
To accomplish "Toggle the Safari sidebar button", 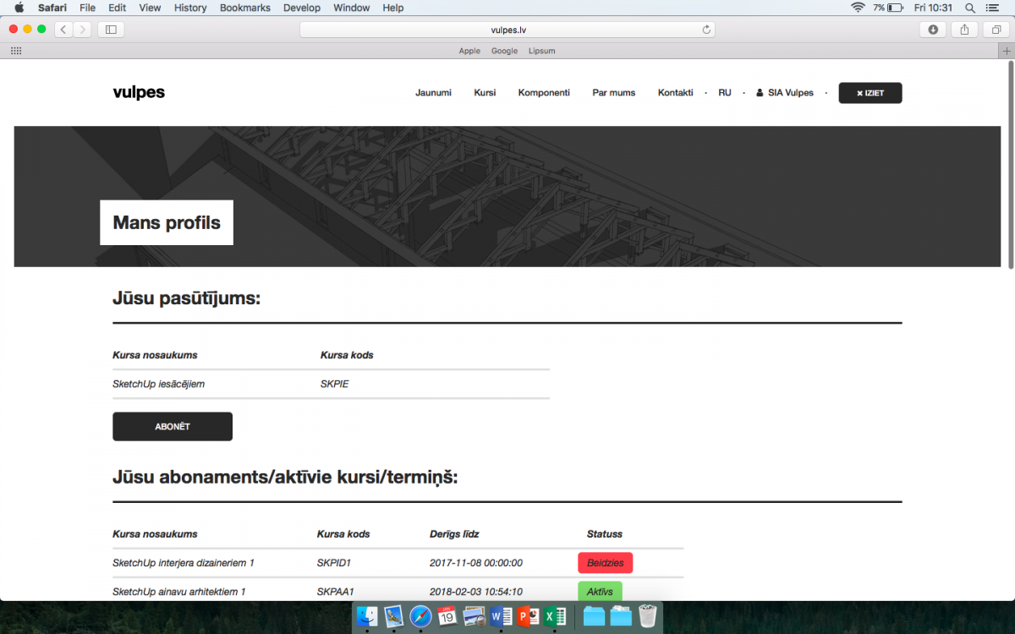I will point(111,30).
